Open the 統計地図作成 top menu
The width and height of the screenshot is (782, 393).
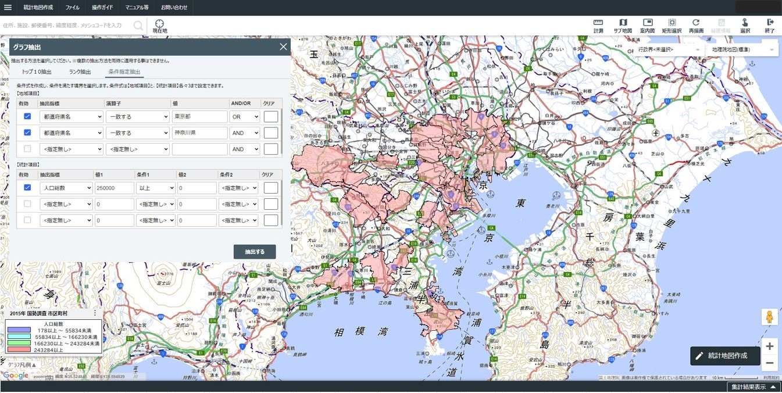[x=38, y=8]
